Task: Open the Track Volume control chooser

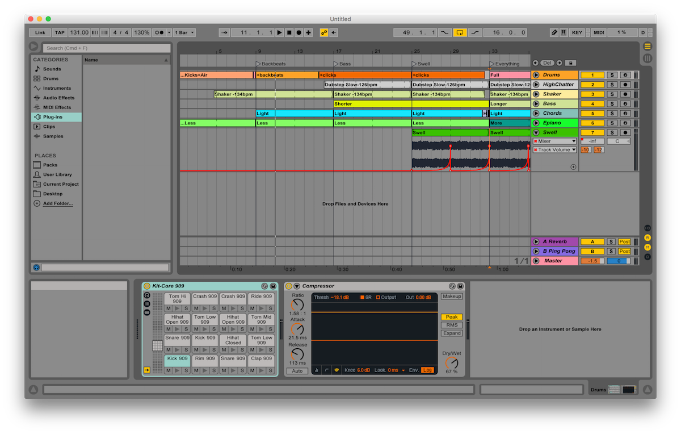Action: (554, 150)
